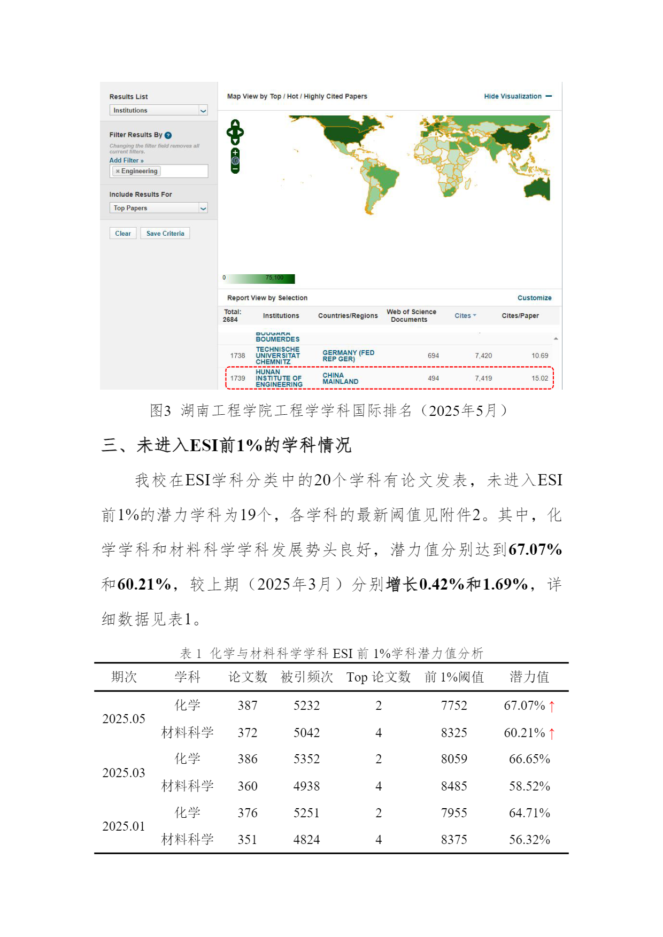Image resolution: width=663 pixels, height=937 pixels.
Task: Zoom in on the map
Action: (235, 152)
